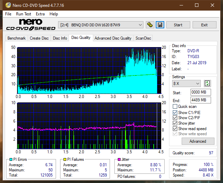Open the Help menu

coord(54,14)
